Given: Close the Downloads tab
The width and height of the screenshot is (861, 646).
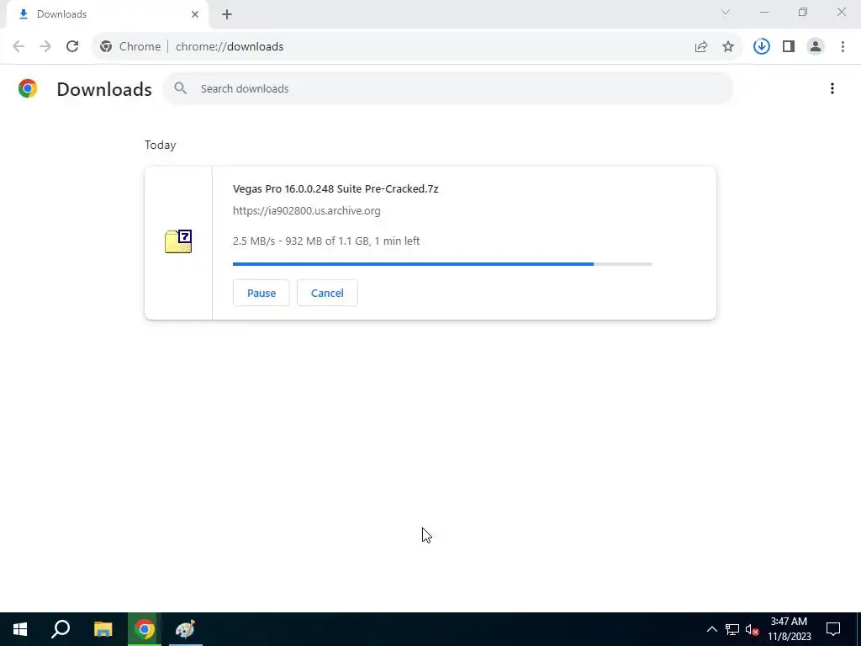Looking at the screenshot, I should point(195,14).
